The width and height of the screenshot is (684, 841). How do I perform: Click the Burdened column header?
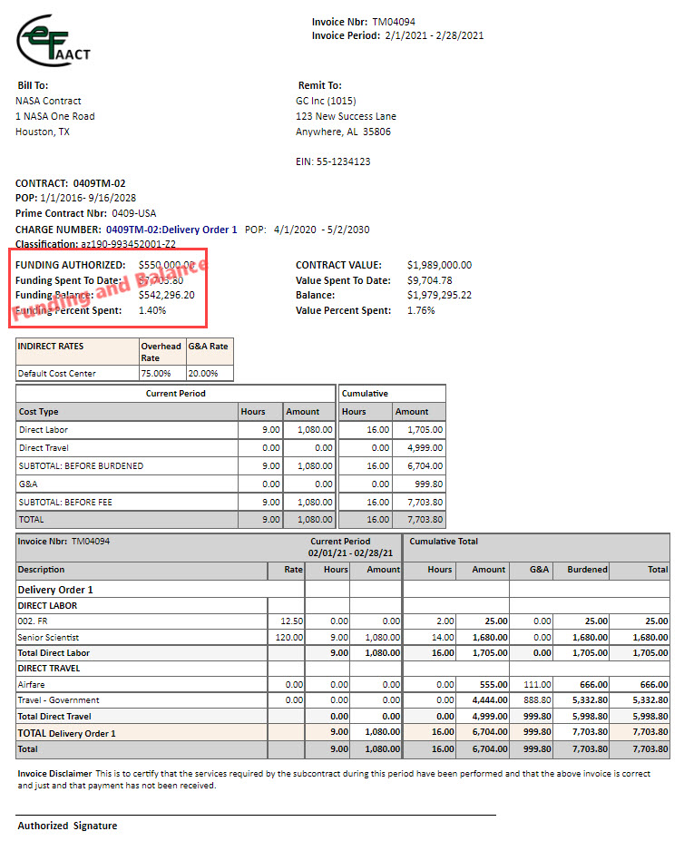(x=587, y=570)
